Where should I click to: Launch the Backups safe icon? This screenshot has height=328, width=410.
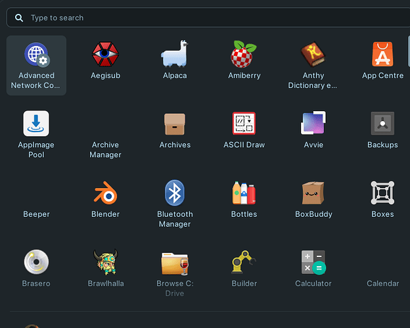(x=382, y=124)
